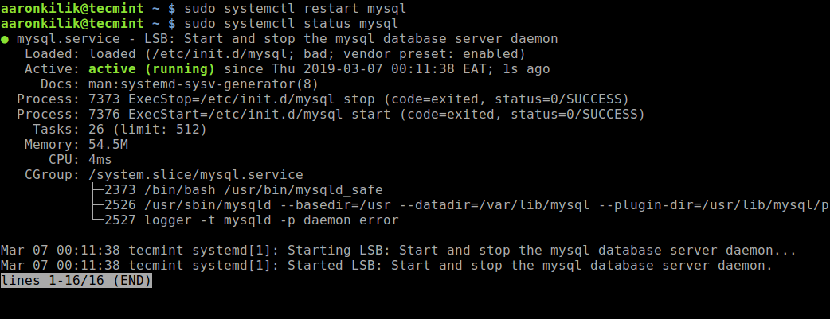The width and height of the screenshot is (830, 319).
Task: Open the man:systemd-sysv-generator(8) docs reference
Action: coord(198,84)
